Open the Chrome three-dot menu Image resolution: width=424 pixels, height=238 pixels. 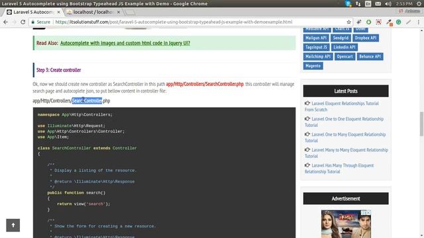[419, 22]
